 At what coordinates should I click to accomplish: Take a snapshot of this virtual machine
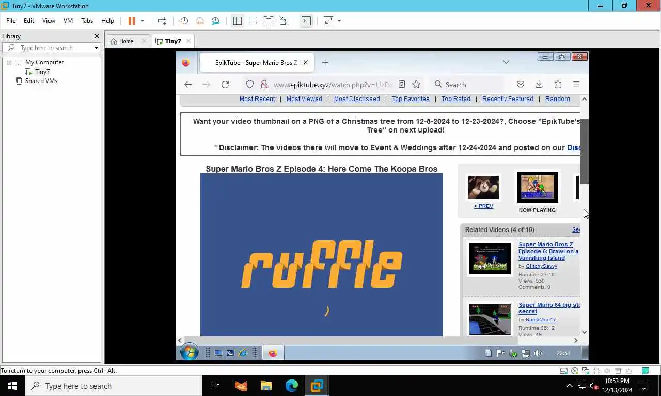coord(184,21)
